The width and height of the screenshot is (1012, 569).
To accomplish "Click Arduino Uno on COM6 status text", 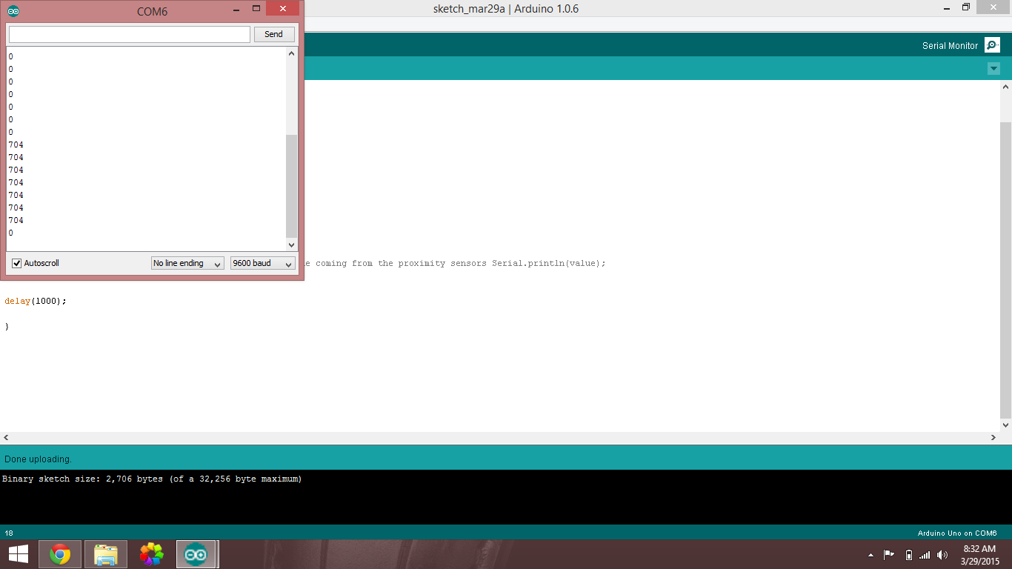I will click(957, 533).
